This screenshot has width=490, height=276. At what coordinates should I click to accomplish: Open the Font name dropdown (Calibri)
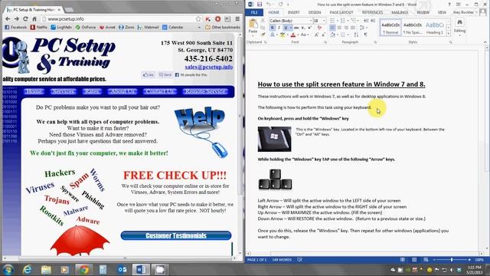[311, 21]
